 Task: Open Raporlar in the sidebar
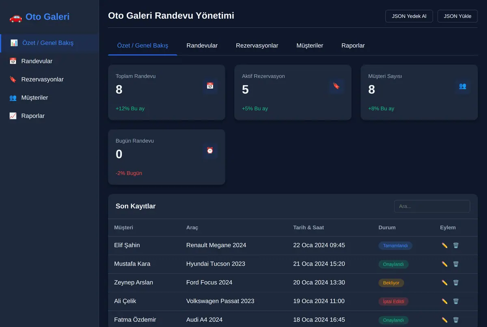pos(50,116)
